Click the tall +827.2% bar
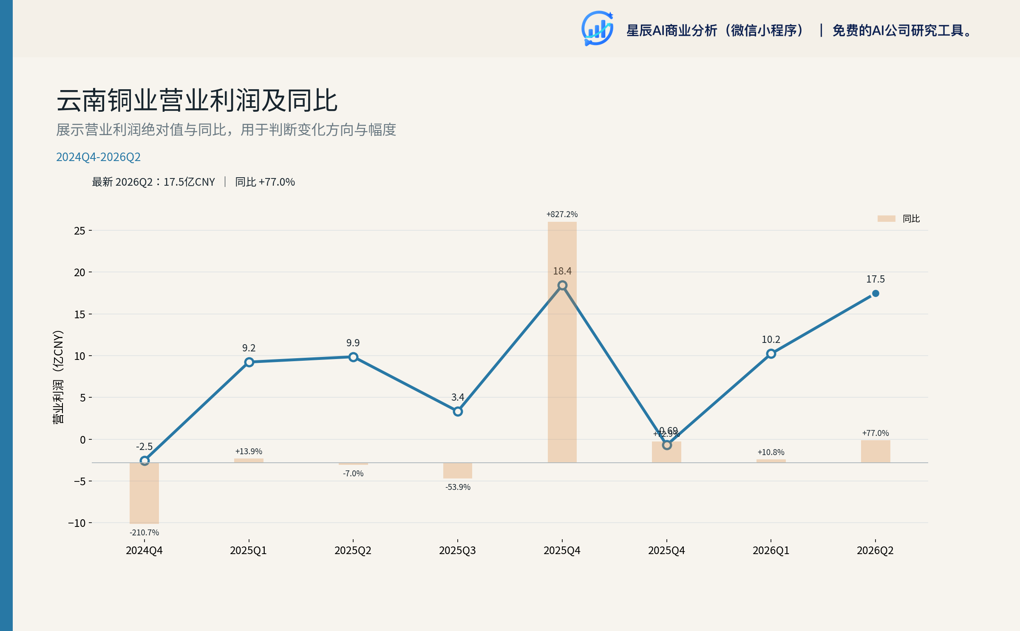The width and height of the screenshot is (1020, 631). click(562, 342)
